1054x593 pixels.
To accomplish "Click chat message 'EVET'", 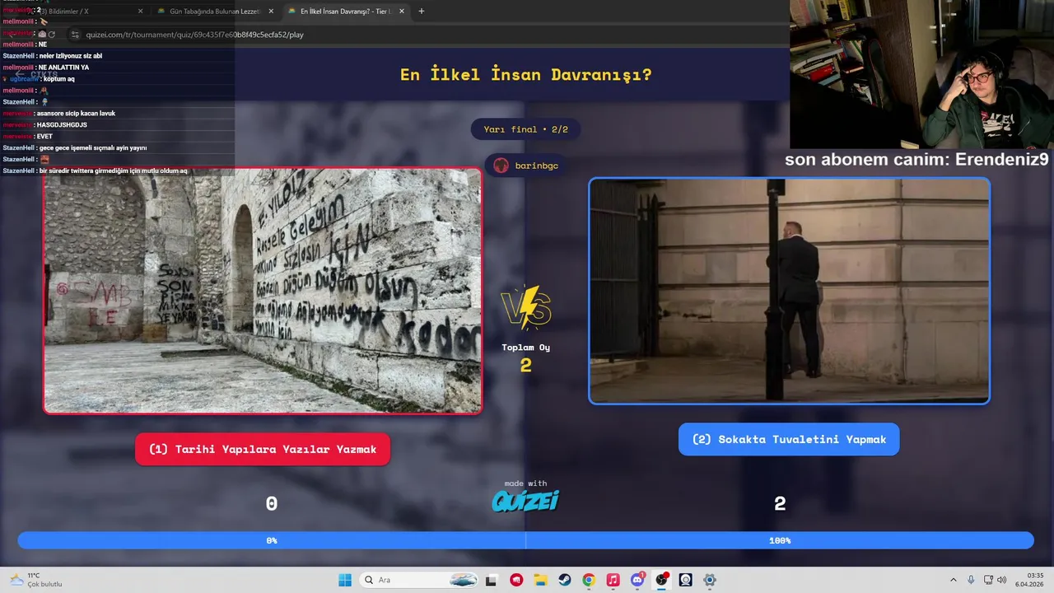I will click(x=44, y=137).
